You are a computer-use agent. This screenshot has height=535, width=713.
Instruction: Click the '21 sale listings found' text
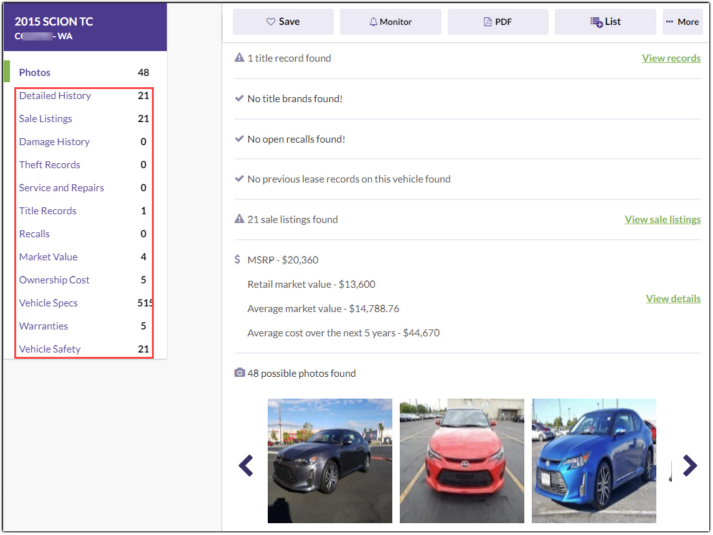pyautogui.click(x=293, y=220)
